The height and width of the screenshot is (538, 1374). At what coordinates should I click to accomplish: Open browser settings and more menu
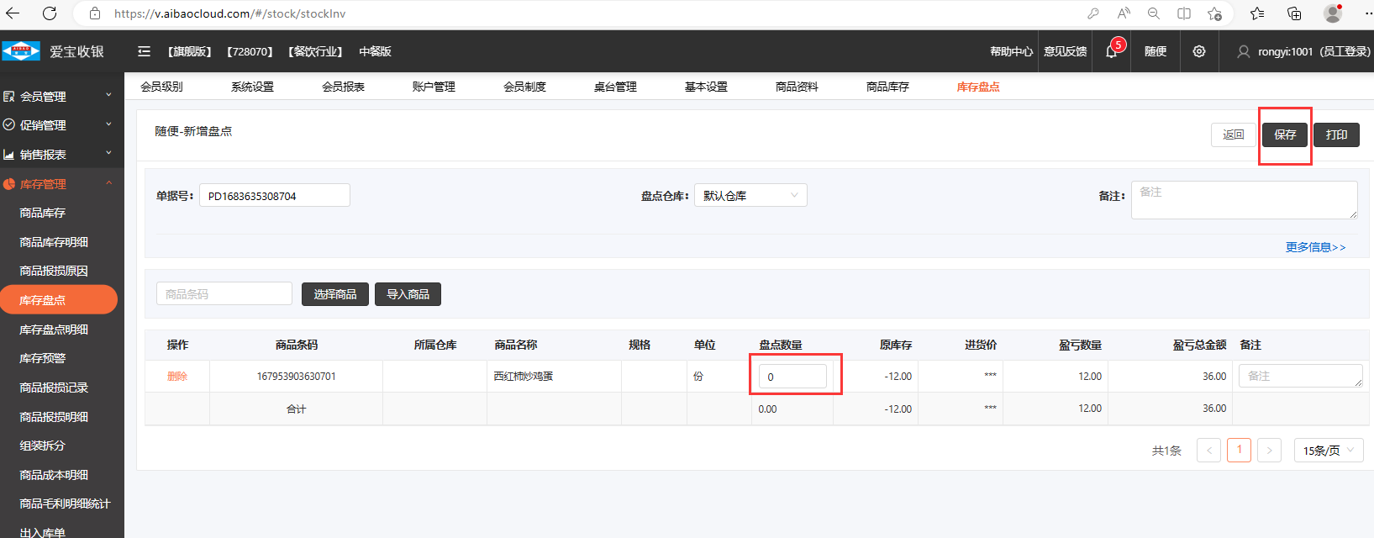pos(1368,13)
